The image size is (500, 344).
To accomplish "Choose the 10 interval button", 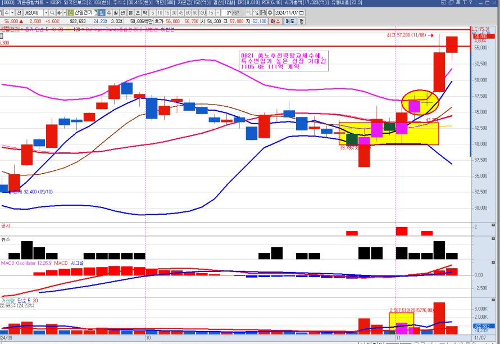I will [x=160, y=13].
